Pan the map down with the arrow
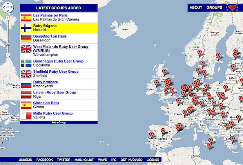 click(x=8, y=11)
